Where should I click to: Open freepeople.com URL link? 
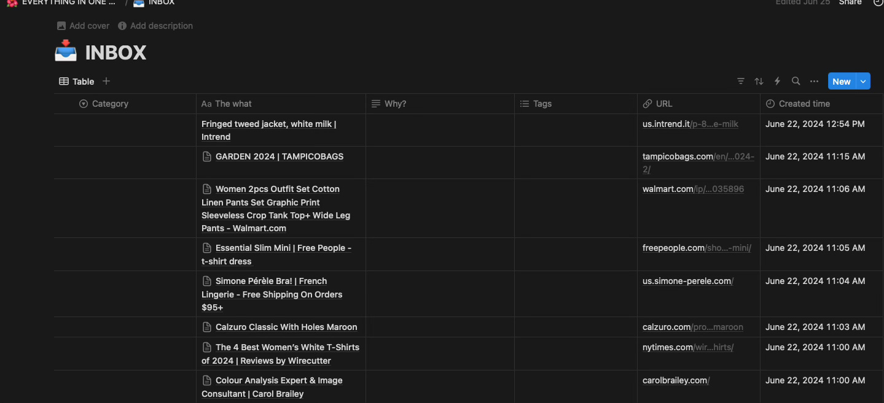[x=697, y=248]
